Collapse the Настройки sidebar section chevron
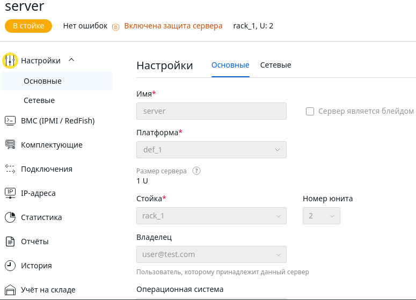The width and height of the screenshot is (416, 300). (71, 60)
